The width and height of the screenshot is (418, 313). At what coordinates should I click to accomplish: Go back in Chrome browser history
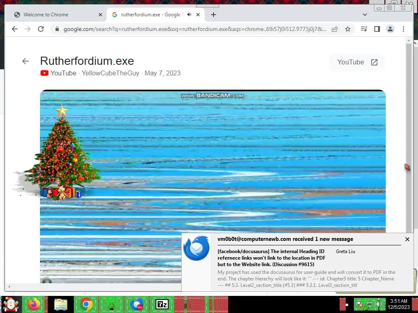(15, 29)
